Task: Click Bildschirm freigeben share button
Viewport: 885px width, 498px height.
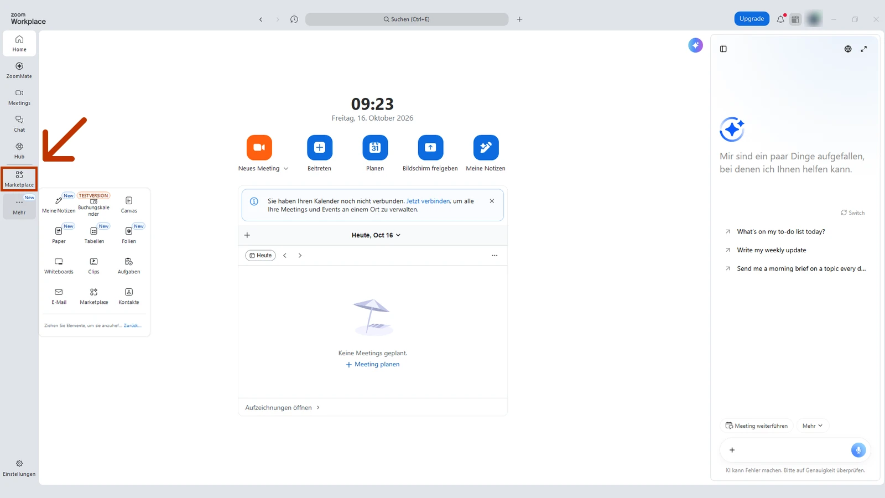Action: point(430,148)
